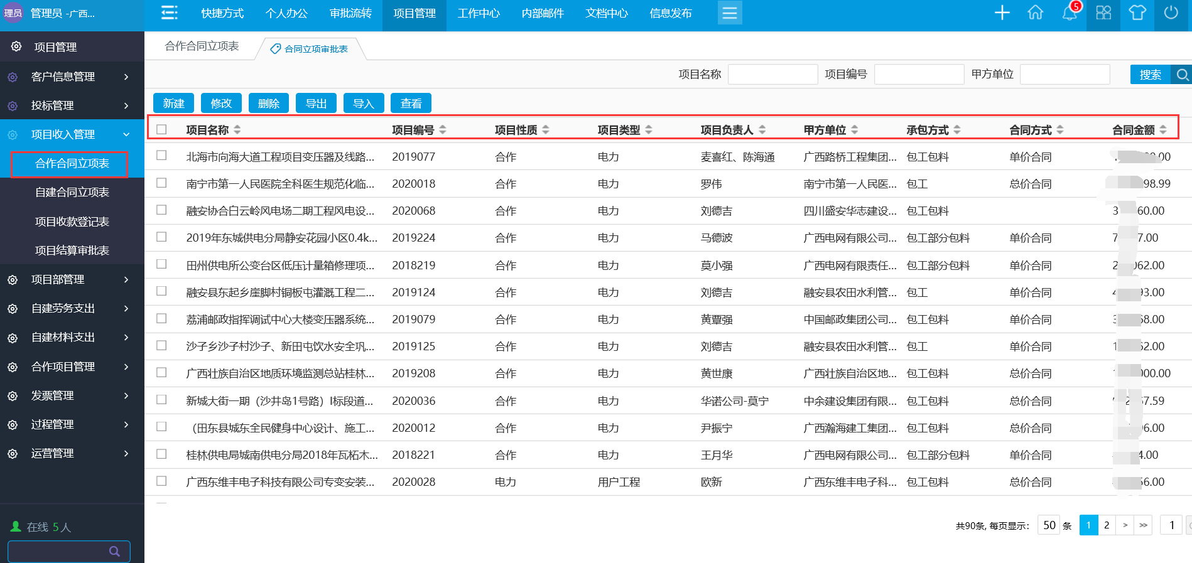This screenshot has height=563, width=1192.
Task: Click the sidebar search box
Action: 69,551
